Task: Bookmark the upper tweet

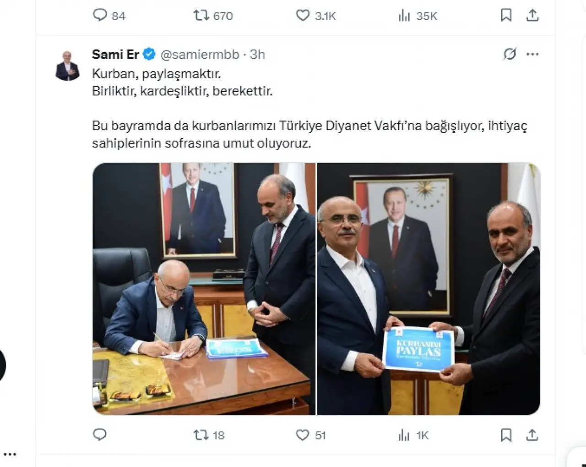Action: pyautogui.click(x=506, y=16)
